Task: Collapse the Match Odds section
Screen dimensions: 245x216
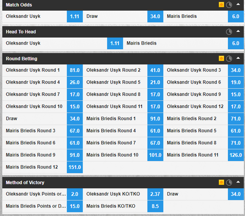Action: pyautogui.click(x=238, y=5)
